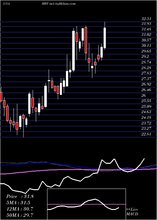Click the 23.27 price axis label

(146, 128)
